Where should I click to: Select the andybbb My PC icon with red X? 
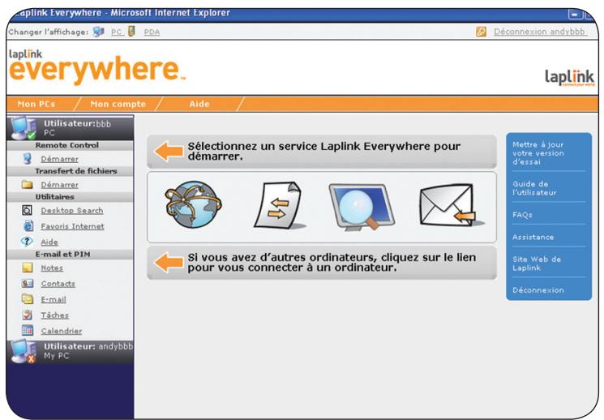24,351
